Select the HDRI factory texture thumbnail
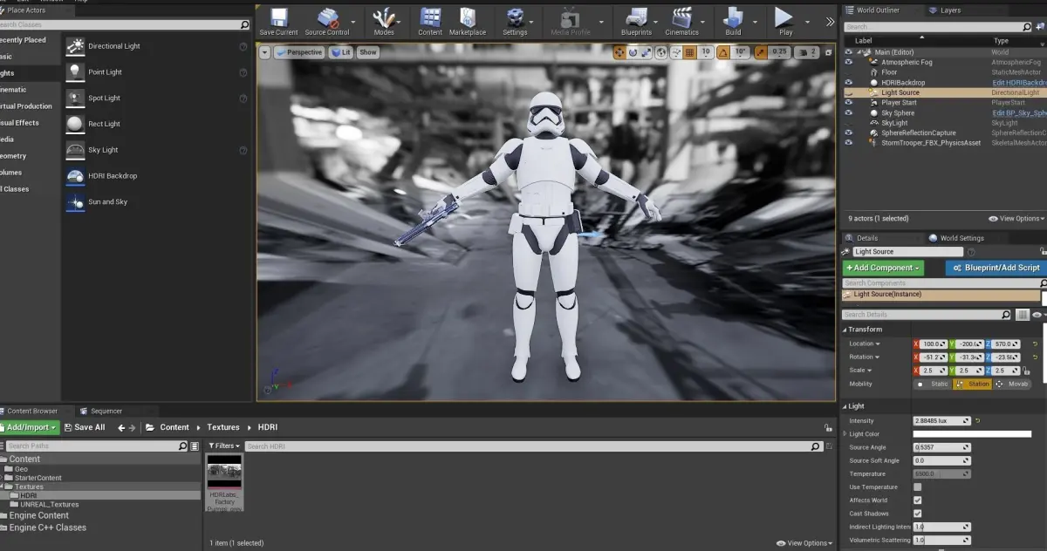This screenshot has width=1047, height=551. [x=224, y=473]
